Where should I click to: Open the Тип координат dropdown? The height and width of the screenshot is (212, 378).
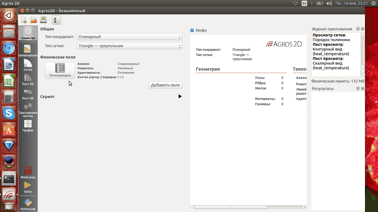pyautogui.click(x=130, y=37)
